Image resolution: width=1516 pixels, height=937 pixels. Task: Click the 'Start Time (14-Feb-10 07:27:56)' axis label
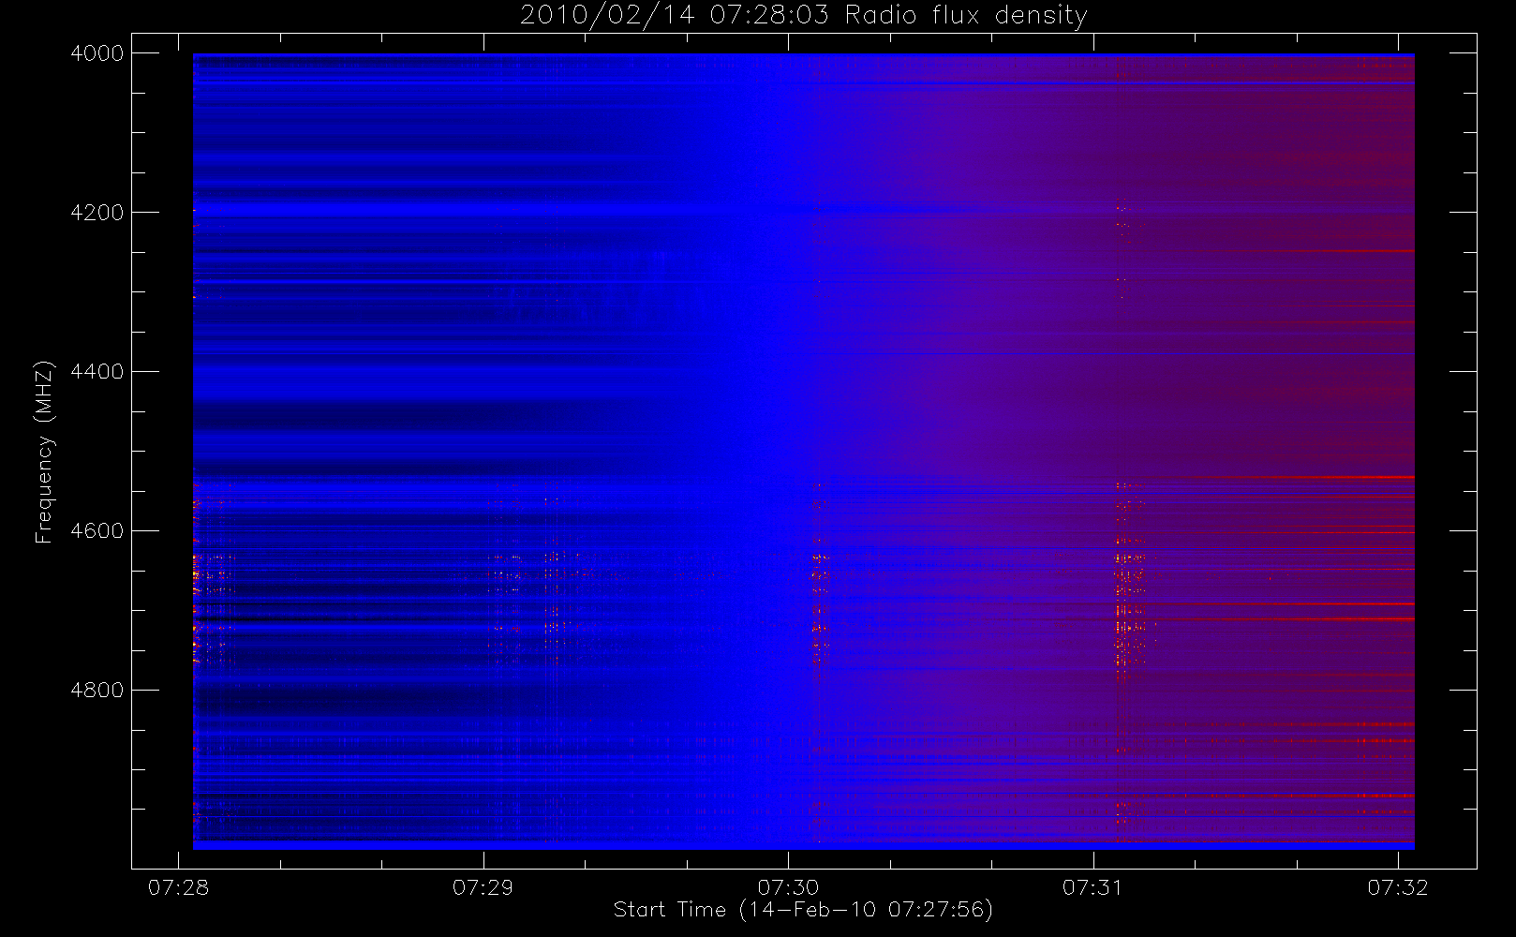[x=803, y=910]
